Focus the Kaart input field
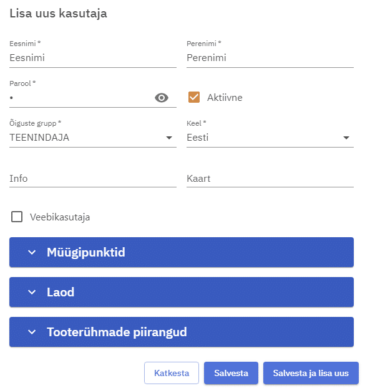This screenshot has width=365, height=391. coord(270,179)
